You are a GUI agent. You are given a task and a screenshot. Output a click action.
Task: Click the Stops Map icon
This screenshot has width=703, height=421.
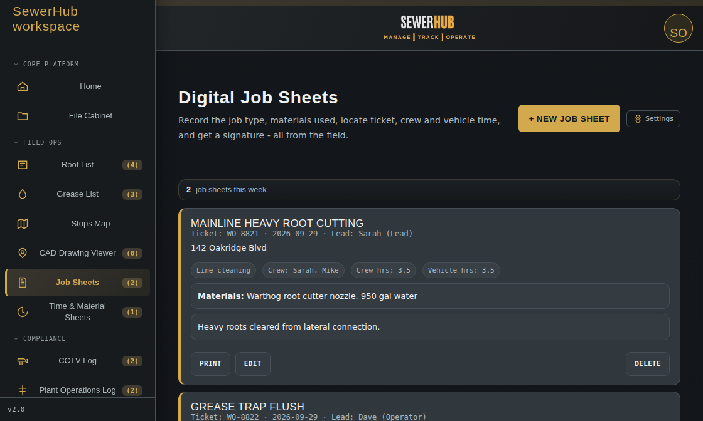click(23, 224)
